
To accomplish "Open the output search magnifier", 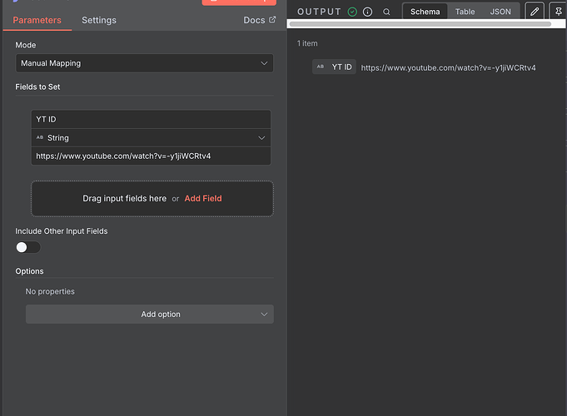I will coord(386,12).
